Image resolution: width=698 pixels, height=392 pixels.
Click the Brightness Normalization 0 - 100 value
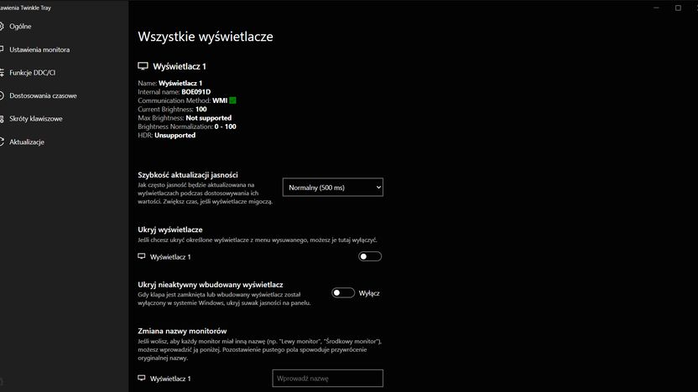pos(225,126)
